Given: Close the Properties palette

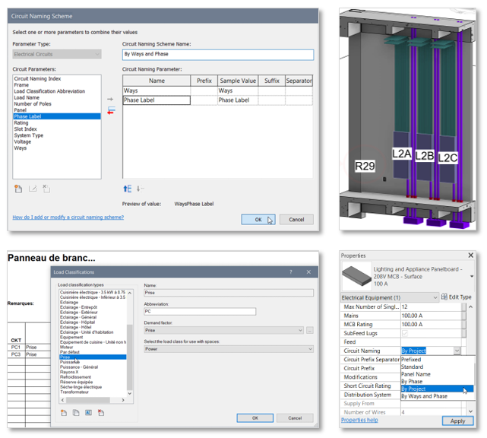Looking at the screenshot, I should point(471,255).
